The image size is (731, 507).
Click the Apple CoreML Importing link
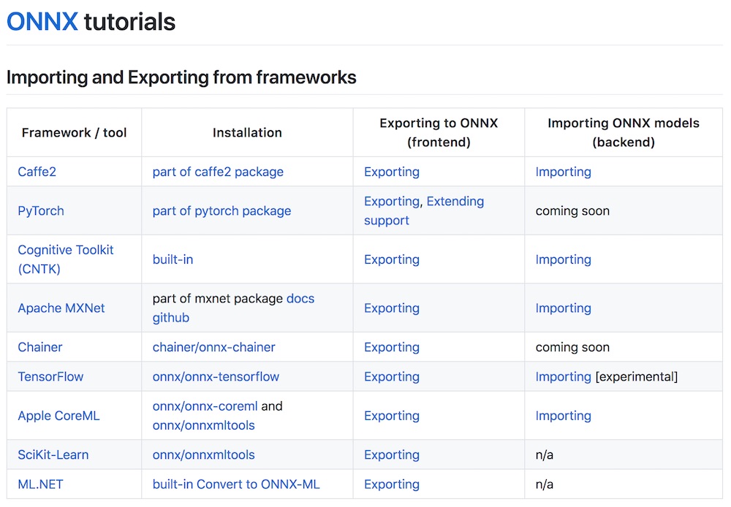tap(563, 416)
